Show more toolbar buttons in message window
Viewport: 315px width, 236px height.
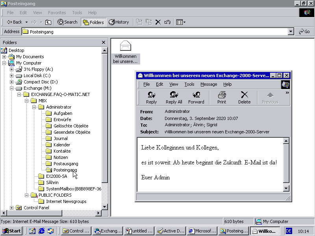click(x=287, y=93)
